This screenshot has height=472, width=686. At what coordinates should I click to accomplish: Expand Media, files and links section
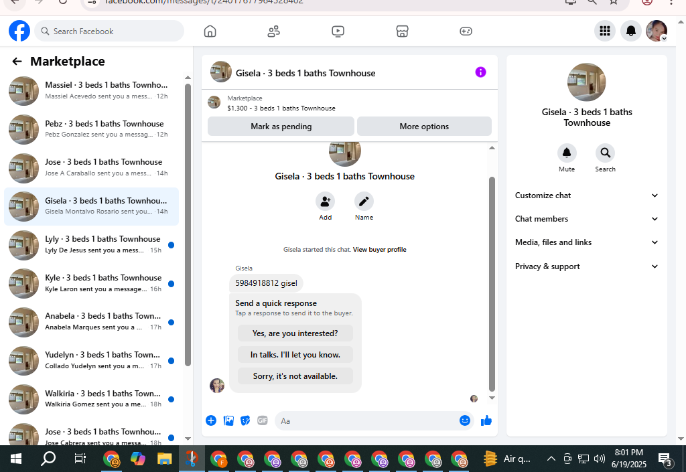tap(587, 242)
